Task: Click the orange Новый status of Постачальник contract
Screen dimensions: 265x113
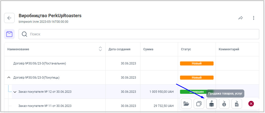Action: coord(197,63)
